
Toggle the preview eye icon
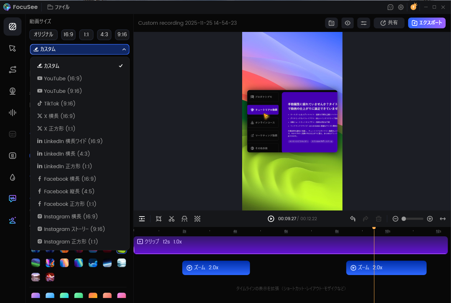coord(347,23)
